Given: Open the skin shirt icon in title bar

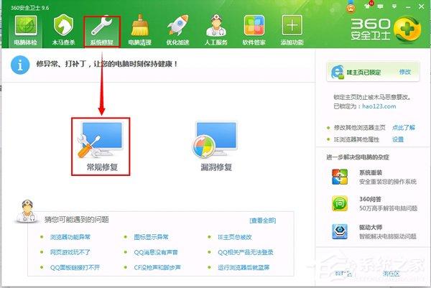Looking at the screenshot, I should [367, 6].
